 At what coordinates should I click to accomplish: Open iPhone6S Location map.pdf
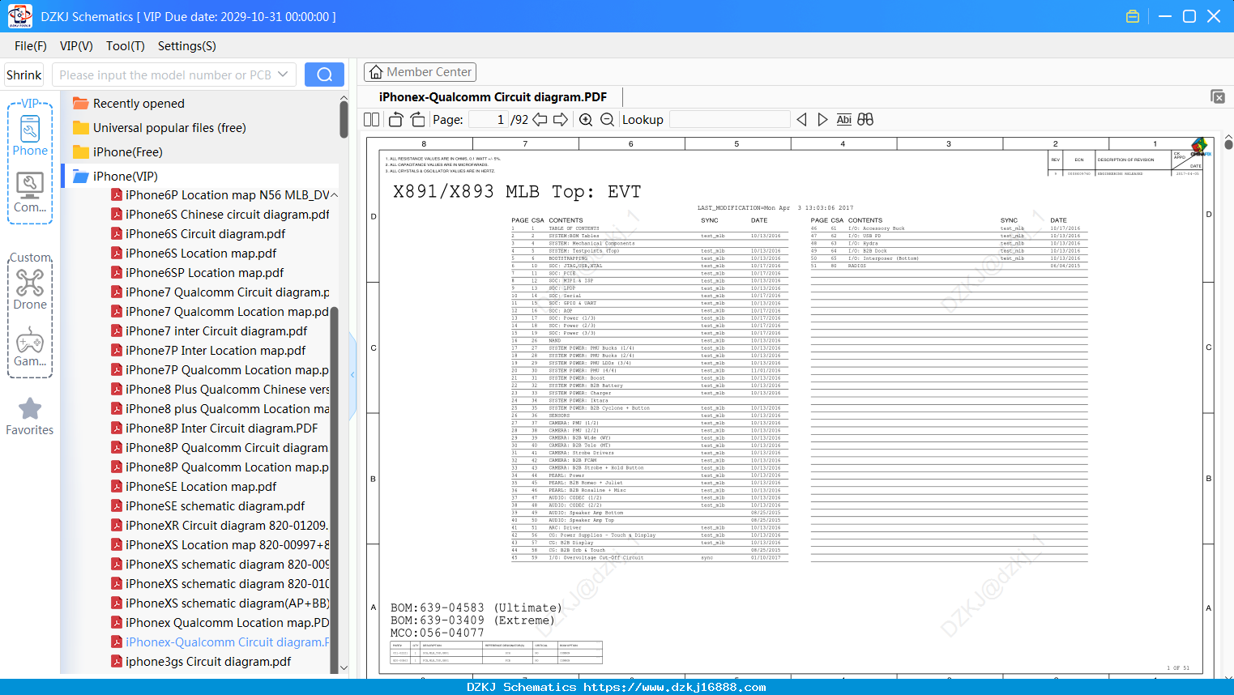click(x=194, y=254)
